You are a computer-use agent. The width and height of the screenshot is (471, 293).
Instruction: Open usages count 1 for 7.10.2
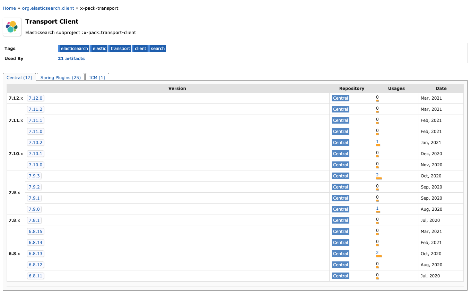[377, 142]
